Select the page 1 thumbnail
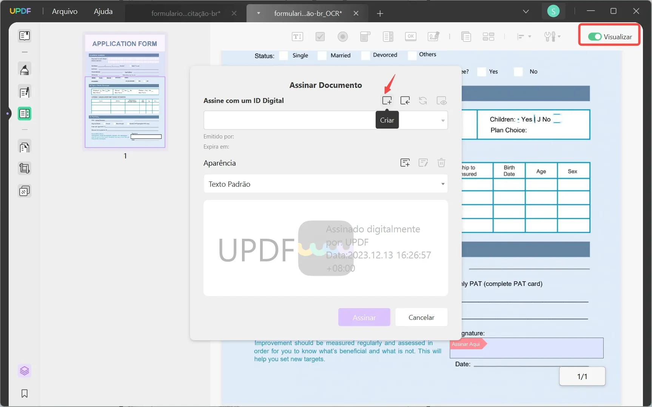The height and width of the screenshot is (407, 652). pos(125,91)
